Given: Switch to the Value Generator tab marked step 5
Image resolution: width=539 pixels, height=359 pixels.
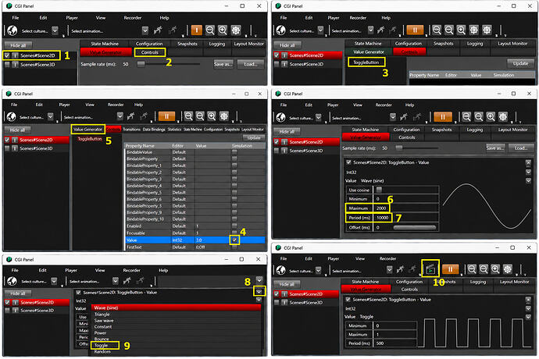Looking at the screenshot, I should [88, 130].
